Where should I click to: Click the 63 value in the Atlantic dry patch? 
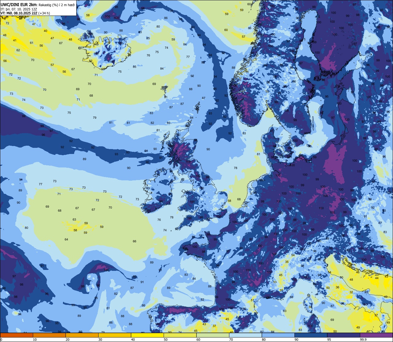tap(74, 219)
